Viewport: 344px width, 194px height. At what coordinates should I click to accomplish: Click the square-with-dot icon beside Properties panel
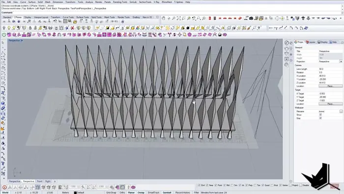tap(287, 59)
